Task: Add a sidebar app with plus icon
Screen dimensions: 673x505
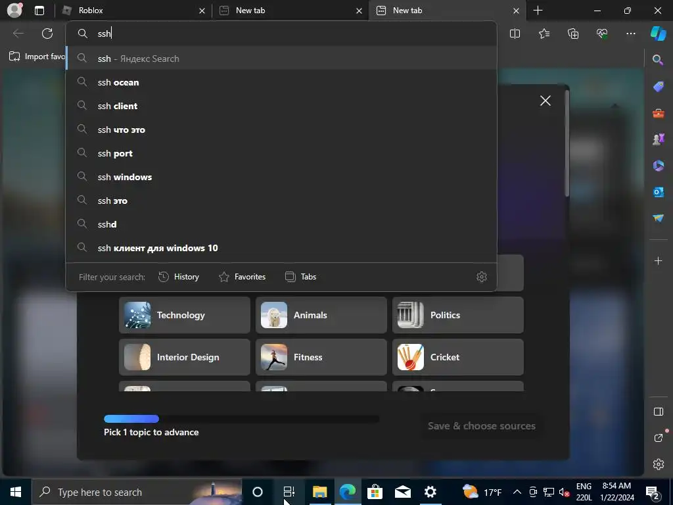Action: click(658, 260)
